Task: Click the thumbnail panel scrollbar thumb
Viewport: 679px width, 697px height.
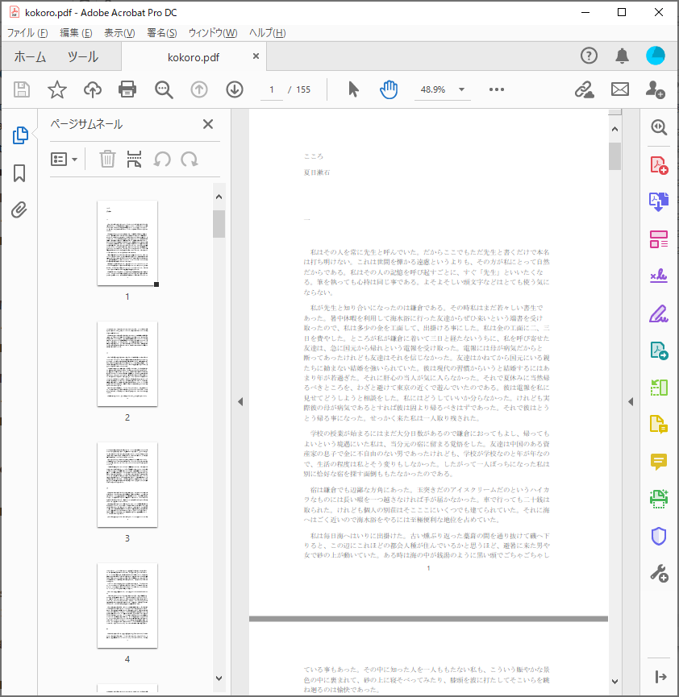Action: pyautogui.click(x=219, y=224)
